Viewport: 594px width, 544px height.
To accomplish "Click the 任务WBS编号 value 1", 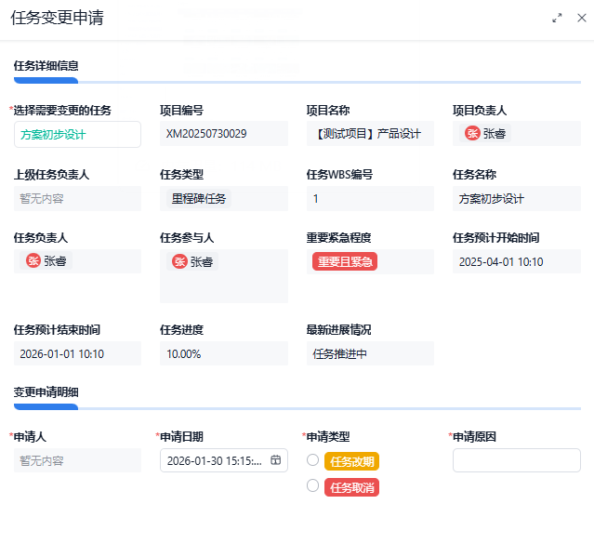I will click(x=315, y=199).
